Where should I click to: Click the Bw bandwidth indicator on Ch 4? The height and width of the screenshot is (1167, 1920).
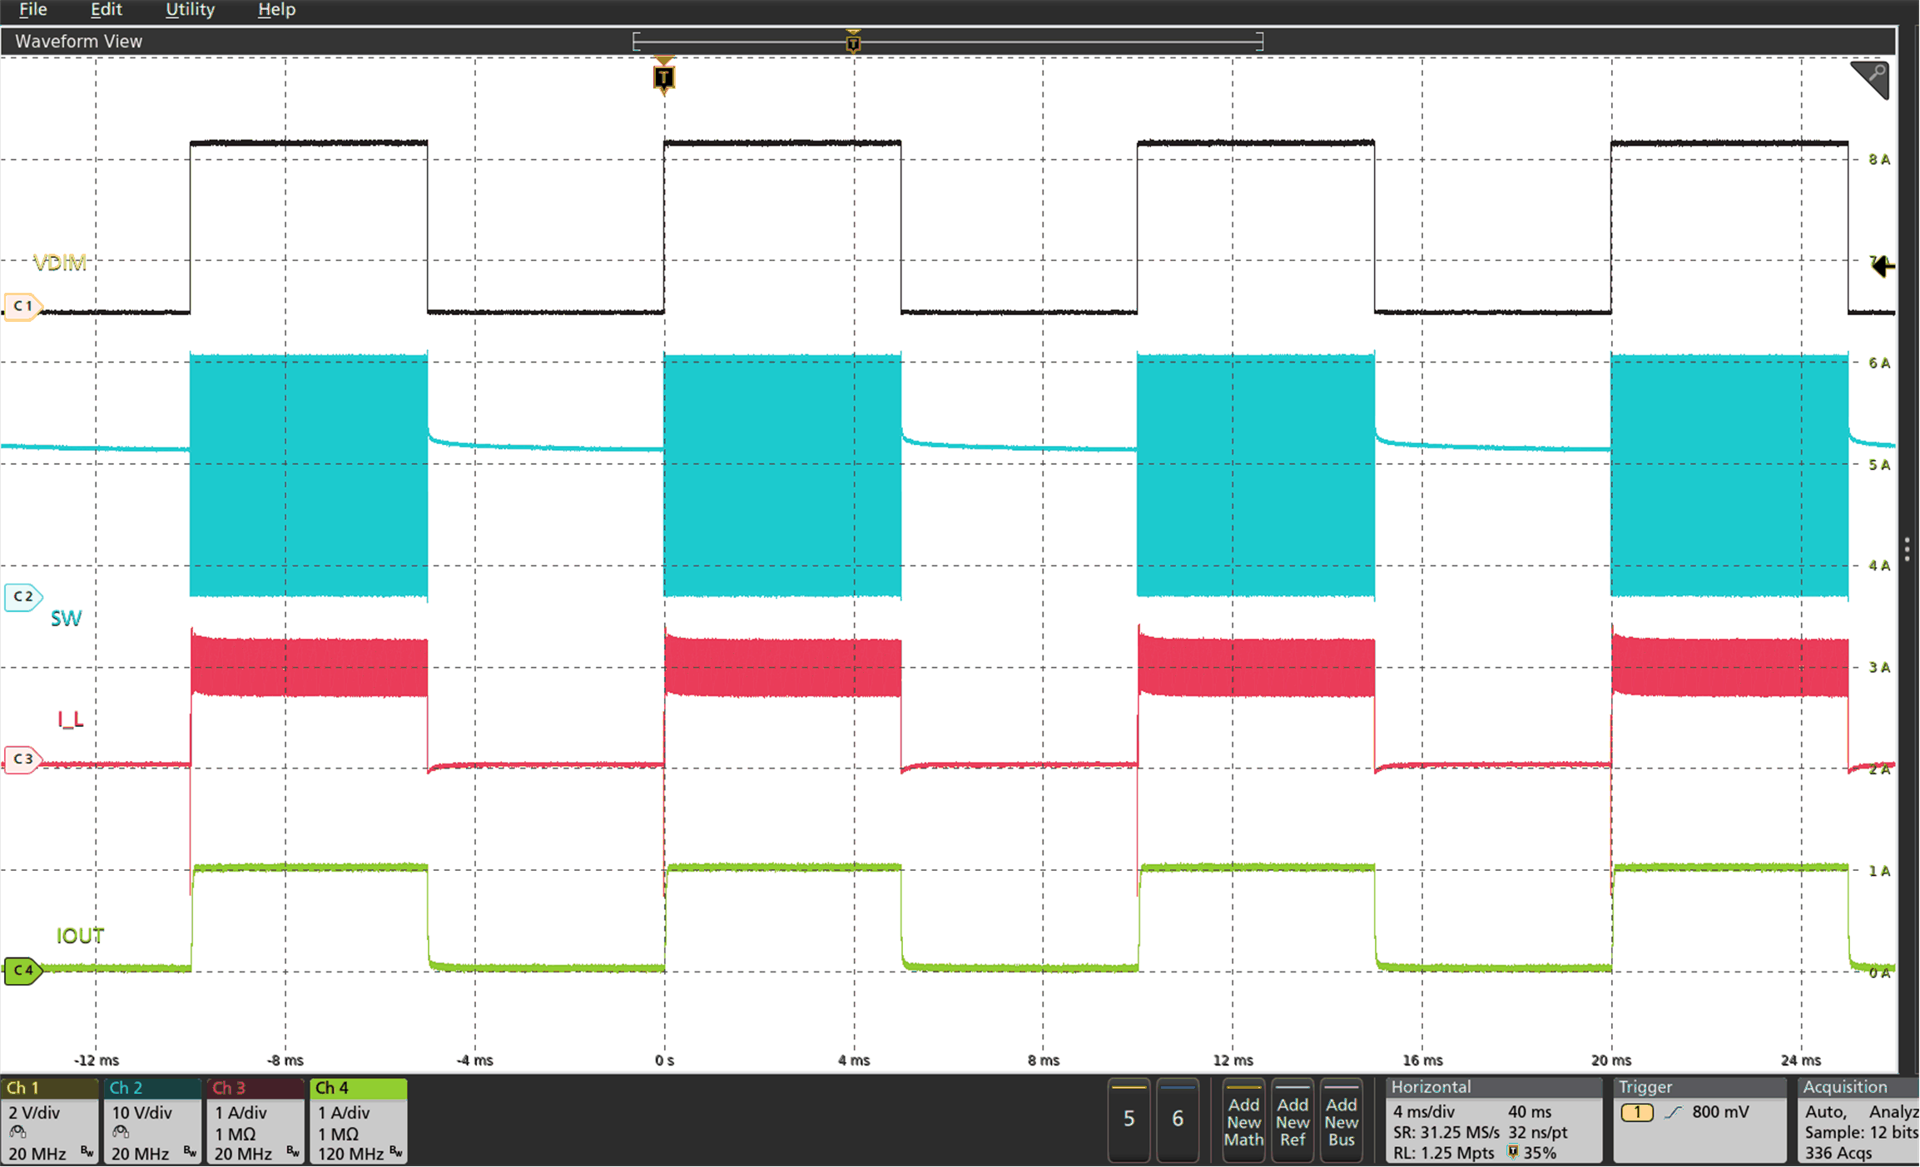pos(395,1155)
